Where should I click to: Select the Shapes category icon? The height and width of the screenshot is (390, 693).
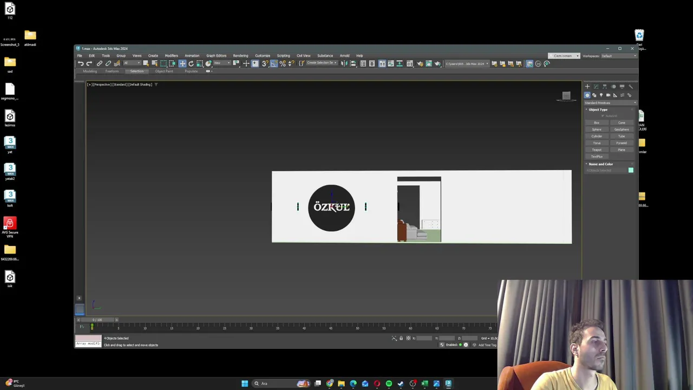click(x=594, y=95)
